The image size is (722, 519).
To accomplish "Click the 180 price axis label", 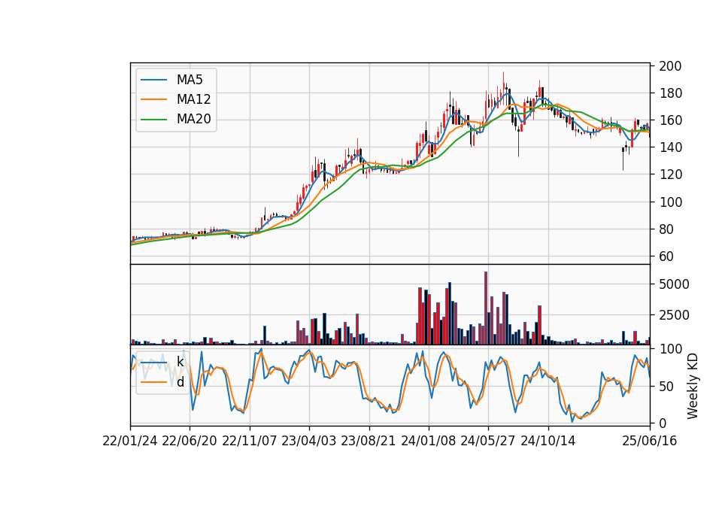I will coord(670,93).
